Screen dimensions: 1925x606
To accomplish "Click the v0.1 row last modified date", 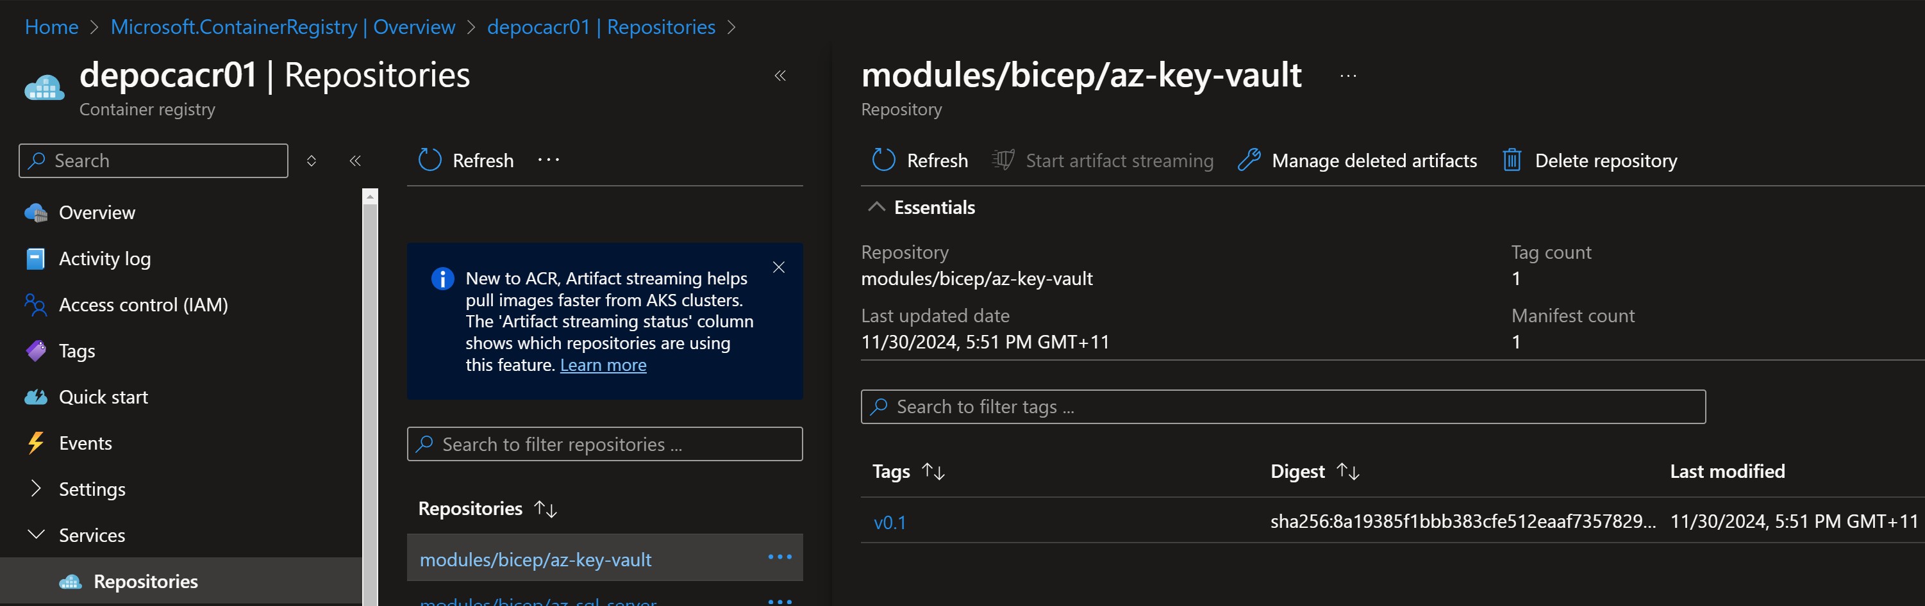I will [1794, 521].
